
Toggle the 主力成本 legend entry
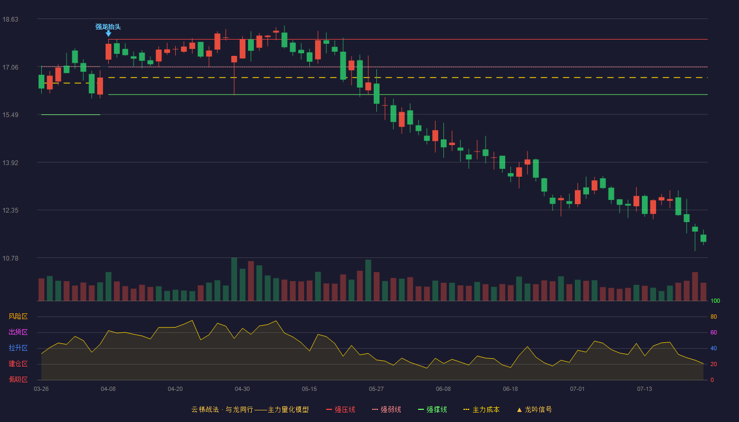coord(481,409)
